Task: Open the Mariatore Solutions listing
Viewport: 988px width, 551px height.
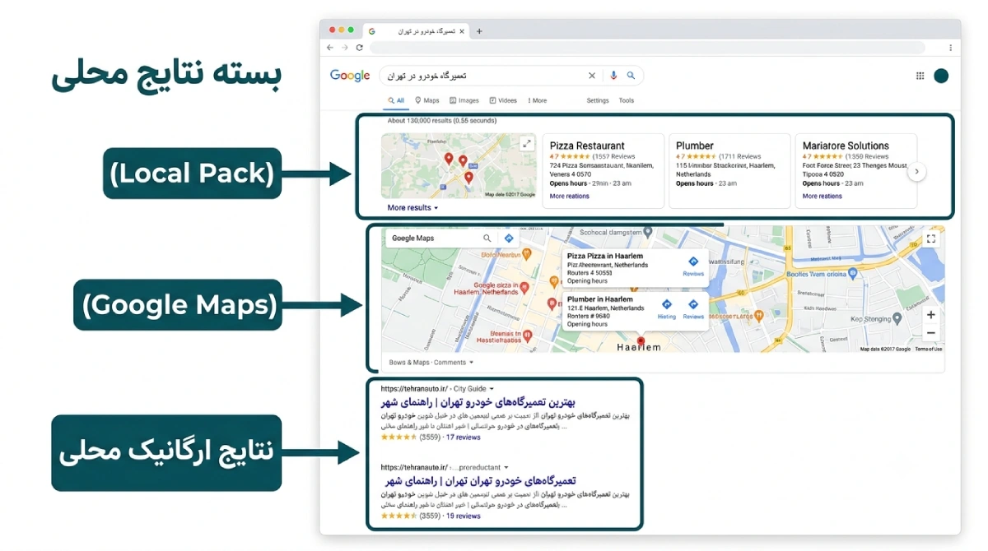Action: [846, 146]
